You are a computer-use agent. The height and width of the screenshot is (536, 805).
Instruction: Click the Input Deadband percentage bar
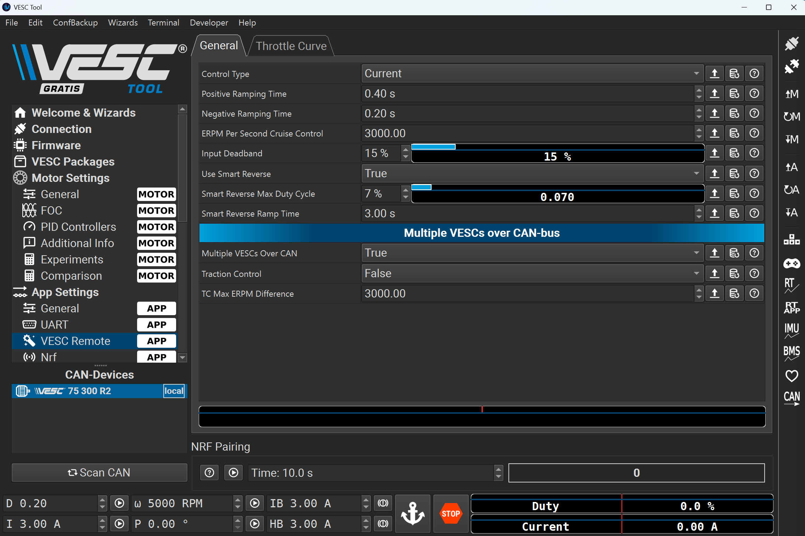(x=557, y=153)
